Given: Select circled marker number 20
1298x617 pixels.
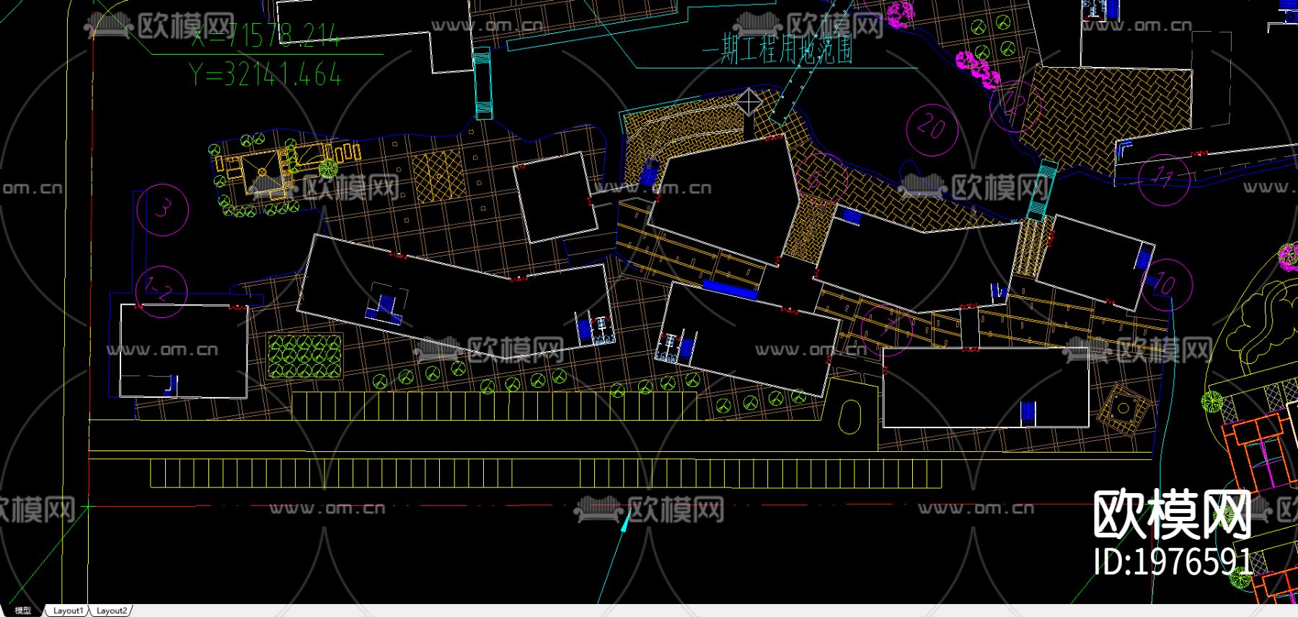Looking at the screenshot, I should (x=931, y=128).
